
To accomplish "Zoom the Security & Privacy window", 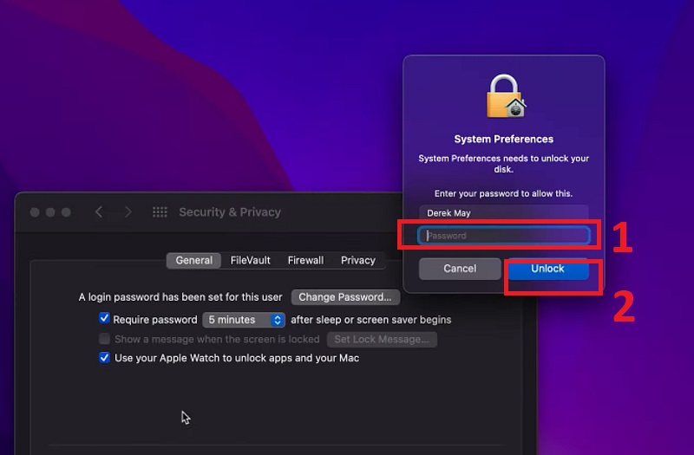I will [x=67, y=212].
